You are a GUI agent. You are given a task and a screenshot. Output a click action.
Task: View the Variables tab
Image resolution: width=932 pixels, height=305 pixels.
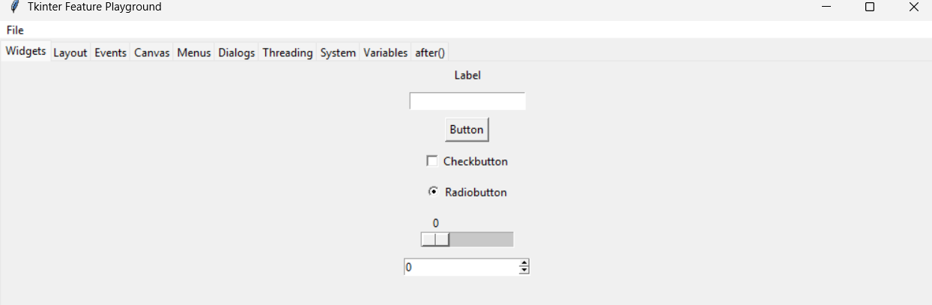pos(385,53)
